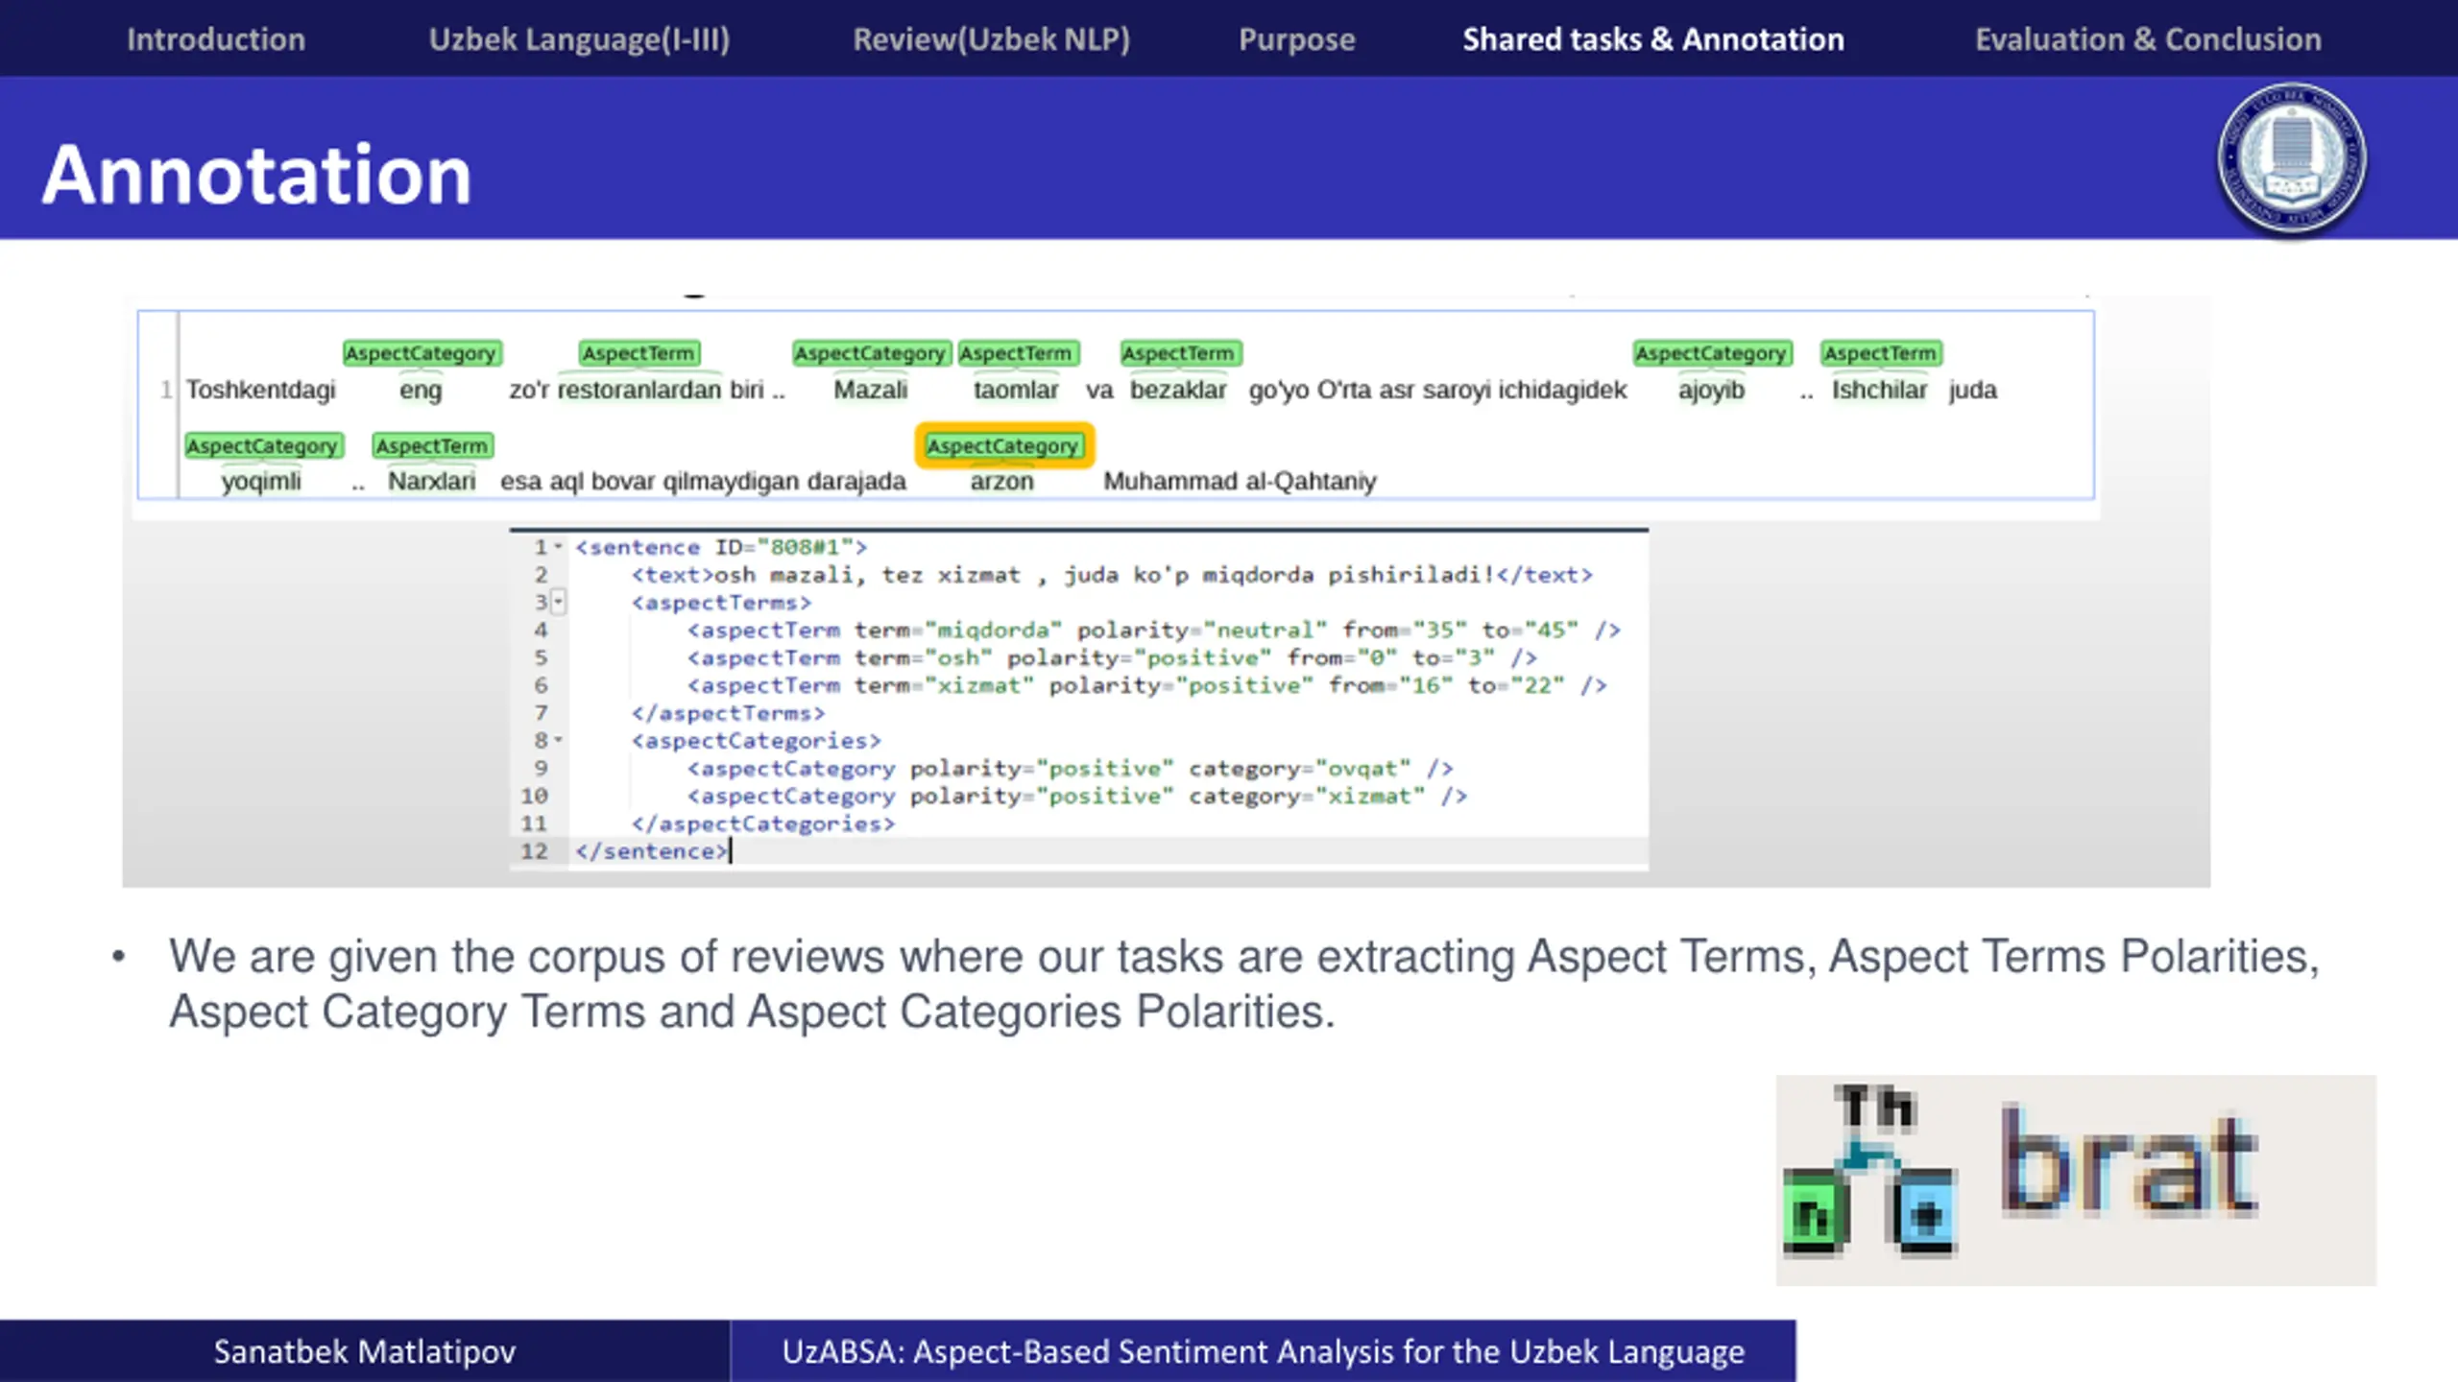Click the AspectCategory tag above Mazali

(870, 353)
